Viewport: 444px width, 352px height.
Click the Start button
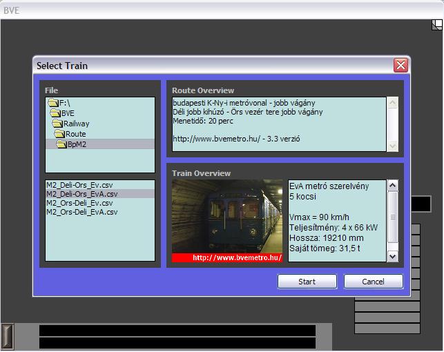307,282
